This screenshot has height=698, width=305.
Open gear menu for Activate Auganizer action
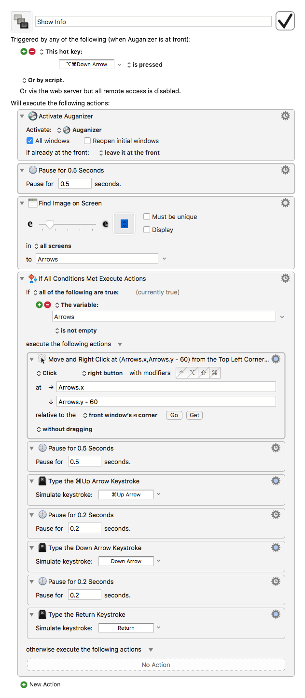click(x=285, y=116)
